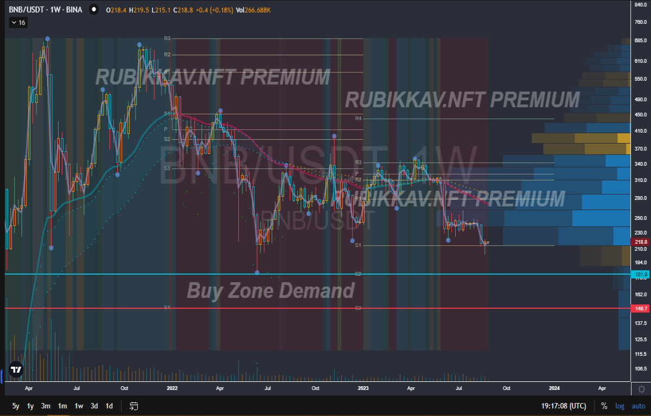Set time range to 3d
The height and width of the screenshot is (416, 651).
[94, 406]
